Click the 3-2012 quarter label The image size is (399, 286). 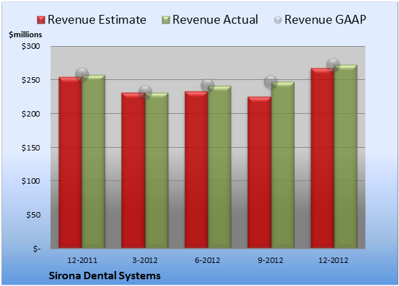pos(145,260)
